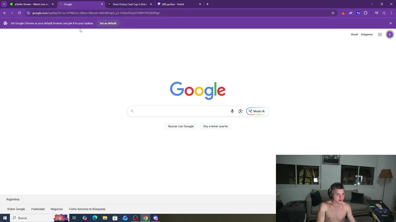The height and width of the screenshot is (222, 396).
Task: Open the Google apps grid
Action: pos(380,35)
